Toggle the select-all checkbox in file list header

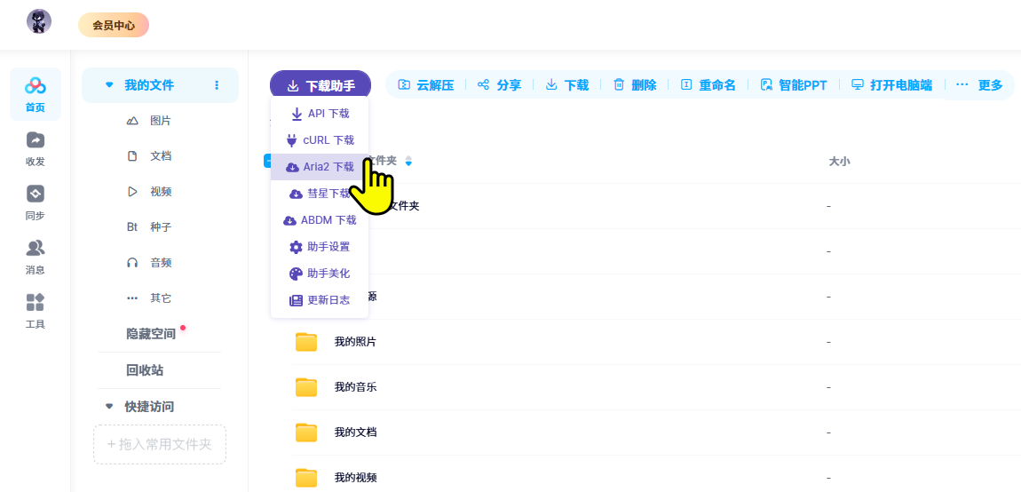click(x=266, y=161)
